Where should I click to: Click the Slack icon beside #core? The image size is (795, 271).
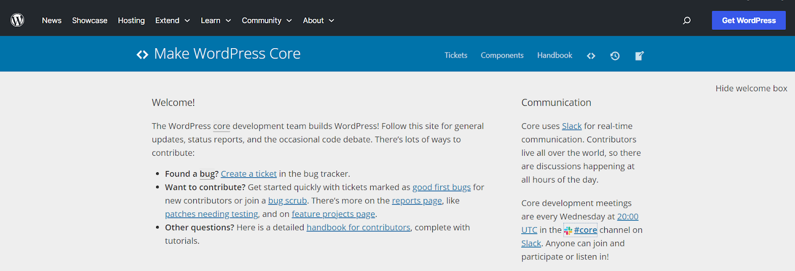pyautogui.click(x=568, y=230)
